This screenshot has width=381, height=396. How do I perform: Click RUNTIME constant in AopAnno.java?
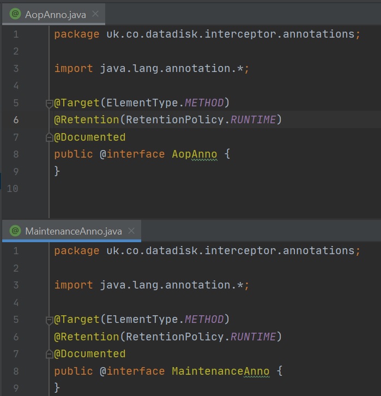pyautogui.click(x=253, y=119)
